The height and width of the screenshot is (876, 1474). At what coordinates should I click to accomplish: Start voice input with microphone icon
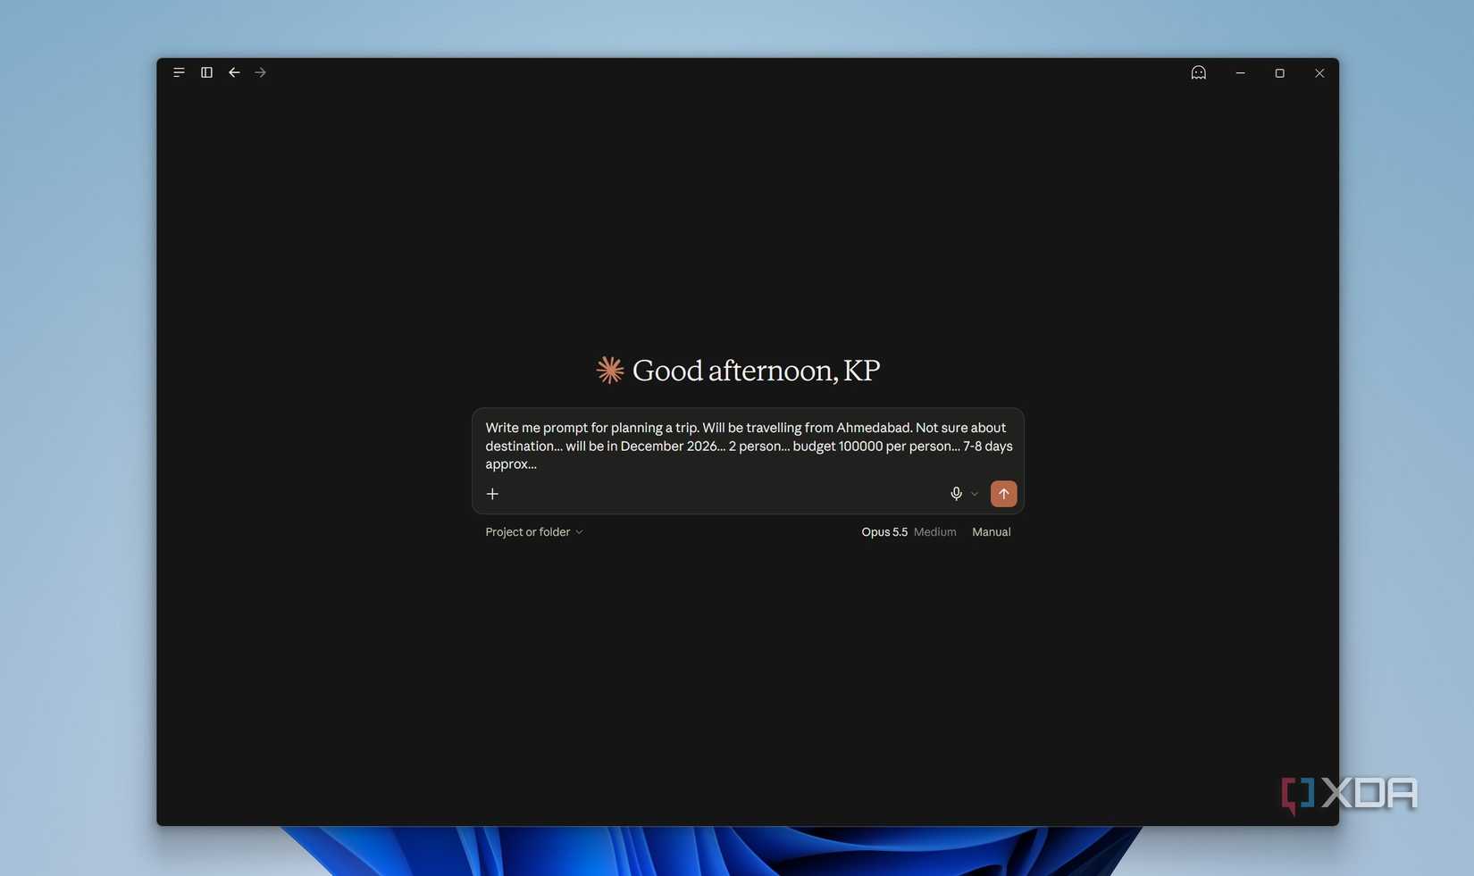point(956,494)
